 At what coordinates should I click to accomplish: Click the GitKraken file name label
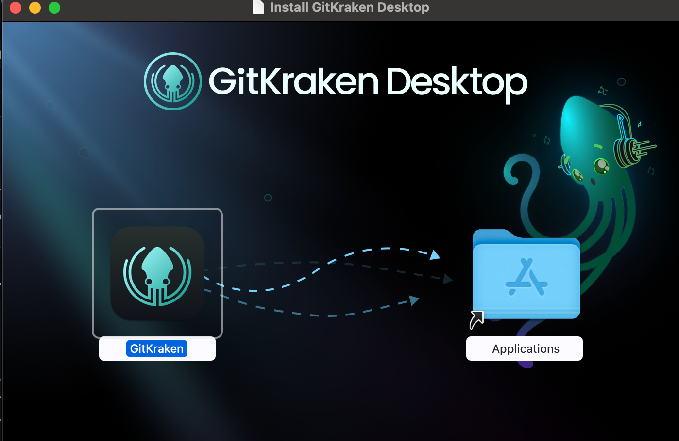click(157, 348)
